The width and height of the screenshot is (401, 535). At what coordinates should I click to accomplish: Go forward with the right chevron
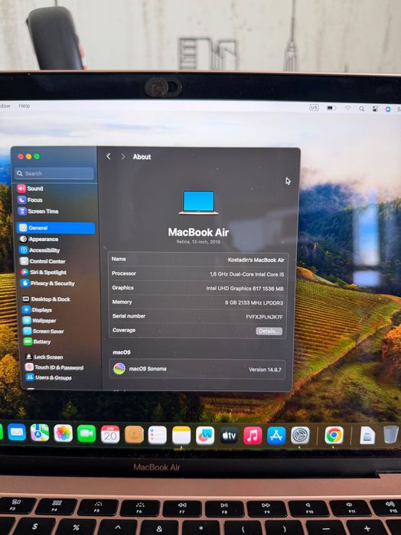123,157
